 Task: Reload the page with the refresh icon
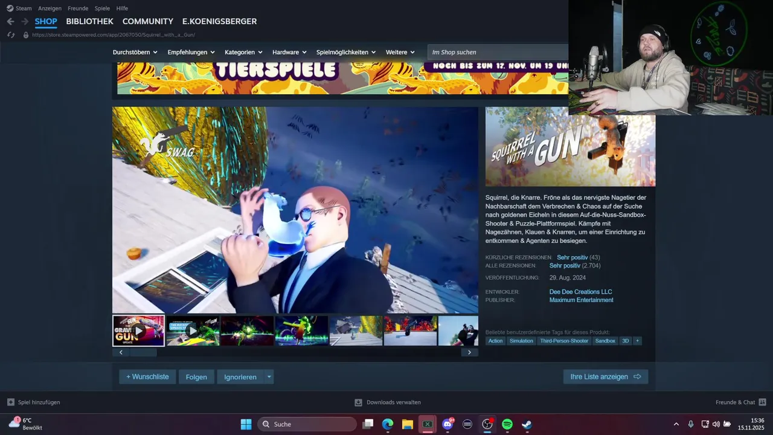click(x=11, y=35)
